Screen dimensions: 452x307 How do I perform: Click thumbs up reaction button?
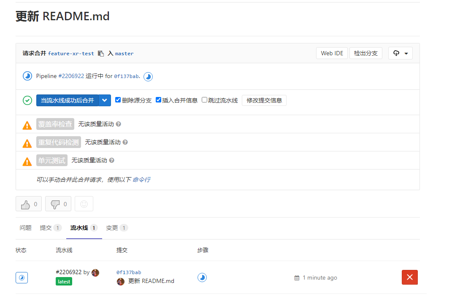[x=29, y=204]
